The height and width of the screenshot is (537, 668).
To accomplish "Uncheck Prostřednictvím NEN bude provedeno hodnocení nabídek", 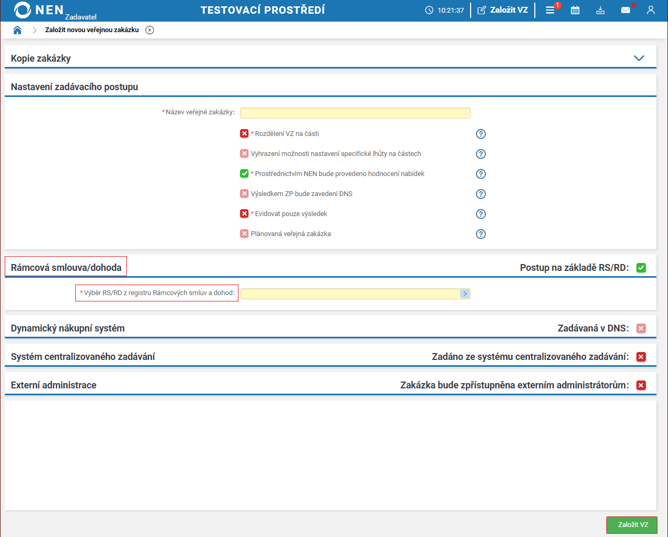I will point(244,174).
